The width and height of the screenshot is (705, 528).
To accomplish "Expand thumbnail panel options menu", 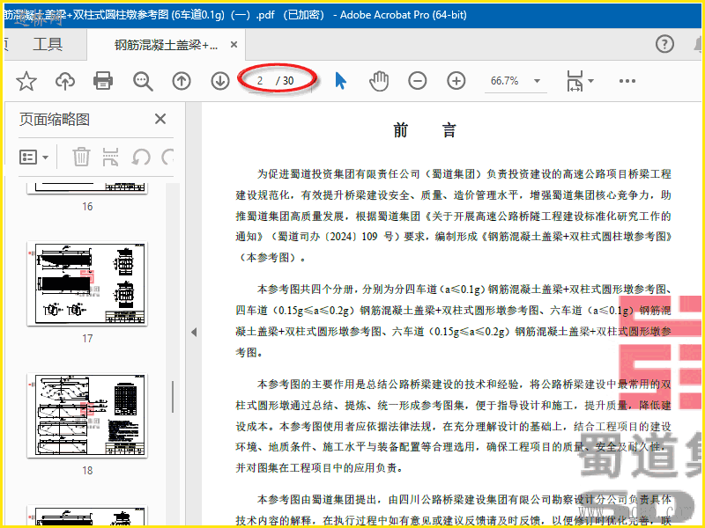I will click(x=33, y=157).
